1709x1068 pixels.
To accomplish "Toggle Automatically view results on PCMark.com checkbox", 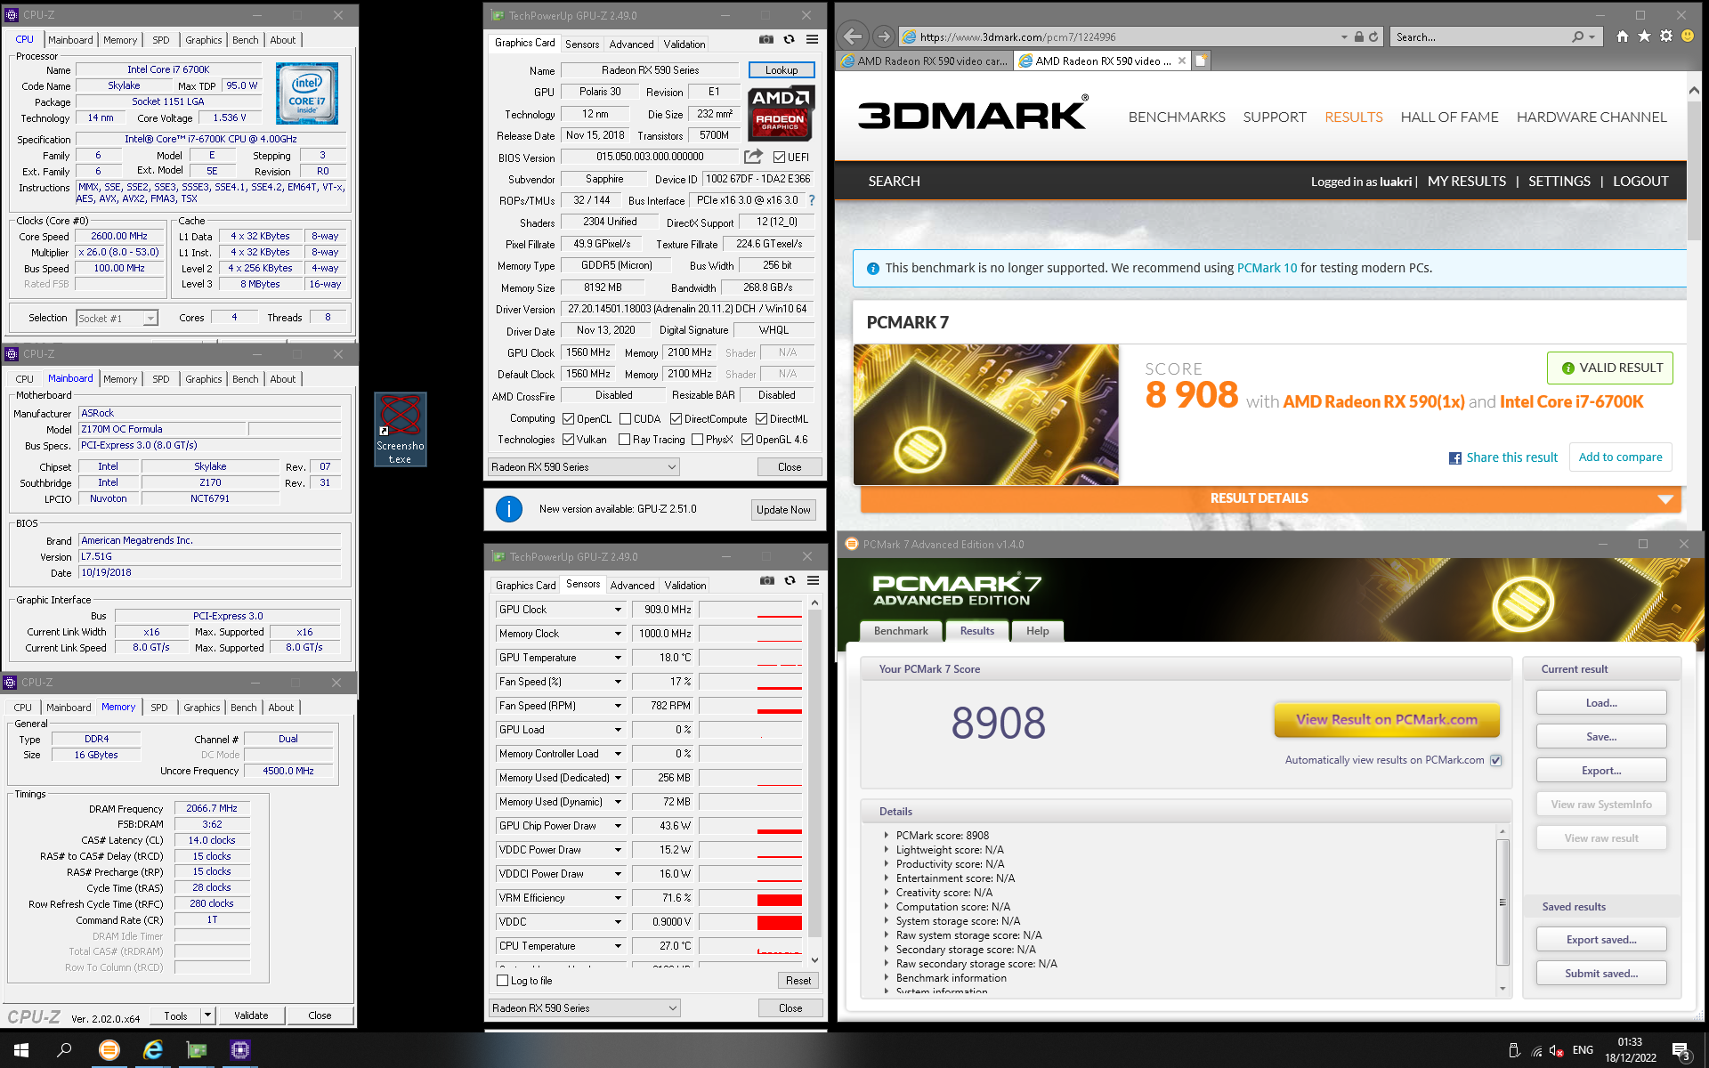I will [1495, 760].
